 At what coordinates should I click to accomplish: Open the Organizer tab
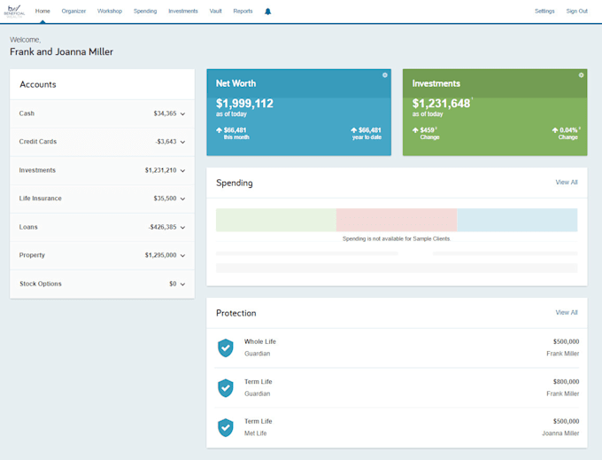(x=73, y=12)
